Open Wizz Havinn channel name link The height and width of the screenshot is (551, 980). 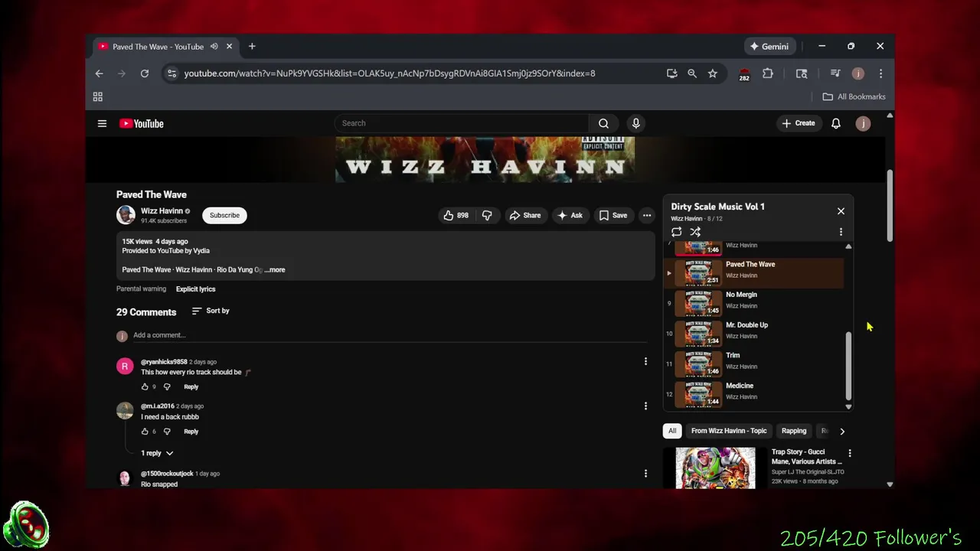162,211
